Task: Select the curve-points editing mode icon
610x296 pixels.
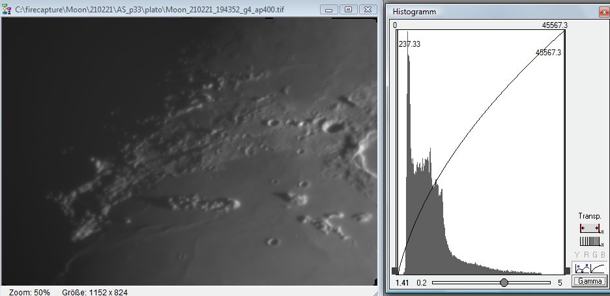Action: click(583, 268)
